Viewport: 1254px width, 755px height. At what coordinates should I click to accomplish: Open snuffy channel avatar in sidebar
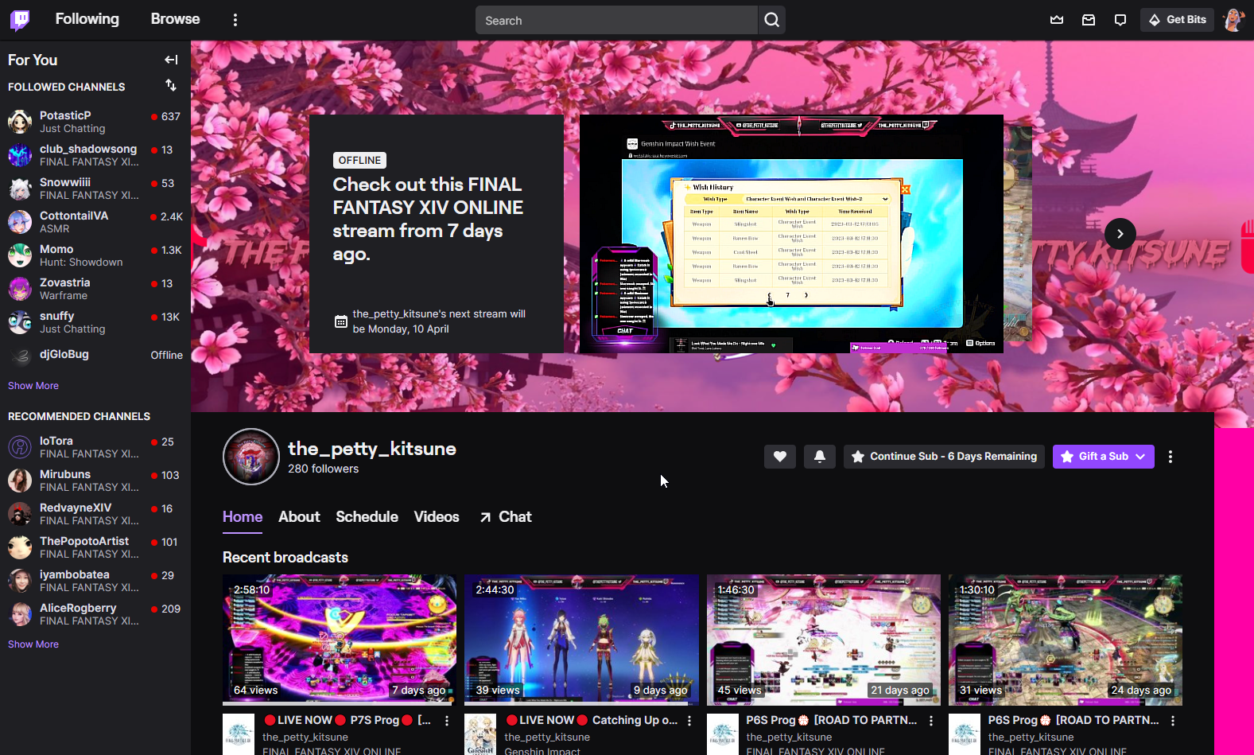pos(20,322)
